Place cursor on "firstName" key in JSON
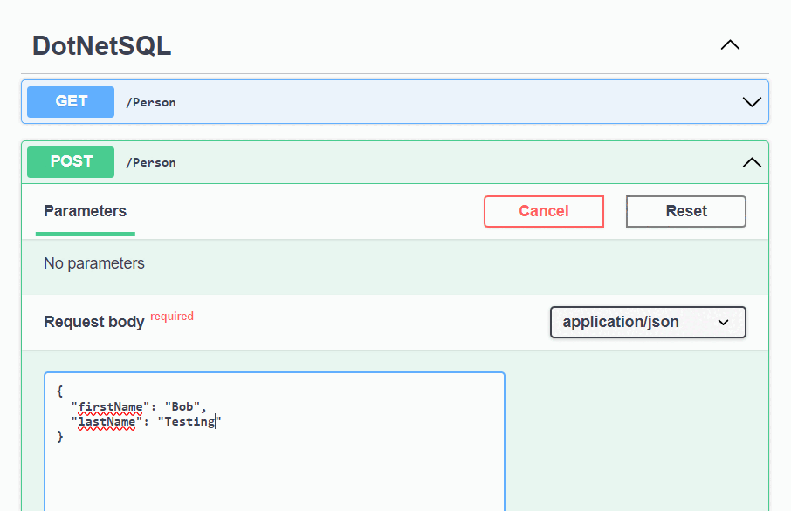The image size is (791, 511). pyautogui.click(x=108, y=406)
